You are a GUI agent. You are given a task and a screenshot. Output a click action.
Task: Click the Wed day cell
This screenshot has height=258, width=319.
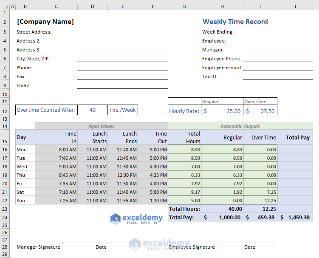(25, 167)
